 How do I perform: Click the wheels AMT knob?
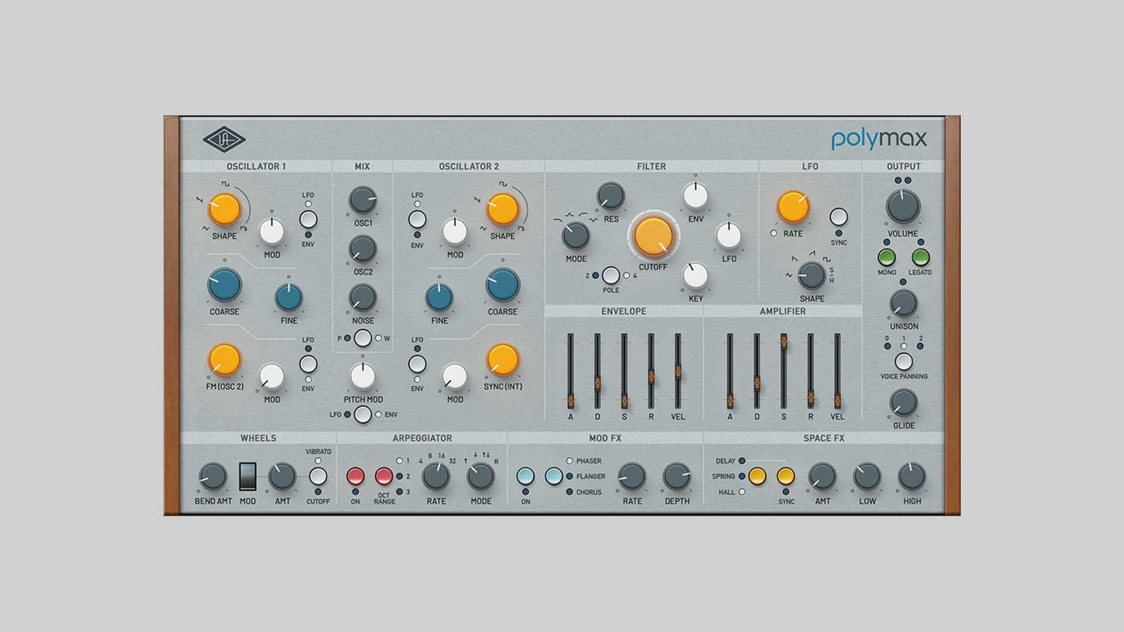pyautogui.click(x=282, y=476)
